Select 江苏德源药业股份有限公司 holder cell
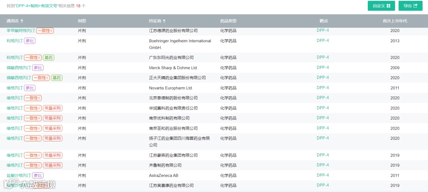The height and width of the screenshot is (192, 428). 173,31
